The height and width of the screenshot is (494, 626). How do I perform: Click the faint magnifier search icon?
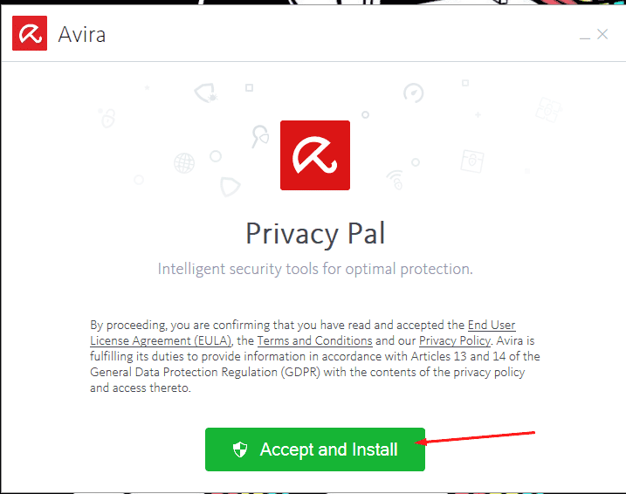tap(259, 135)
